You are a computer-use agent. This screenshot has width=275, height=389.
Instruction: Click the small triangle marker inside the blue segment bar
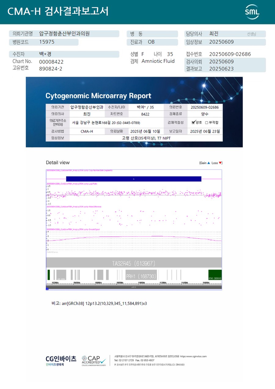134,179
